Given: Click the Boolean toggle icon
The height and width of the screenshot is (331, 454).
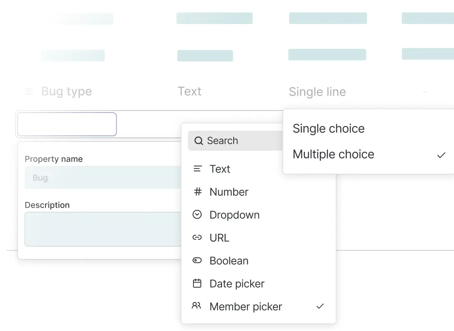Looking at the screenshot, I should (x=197, y=261).
